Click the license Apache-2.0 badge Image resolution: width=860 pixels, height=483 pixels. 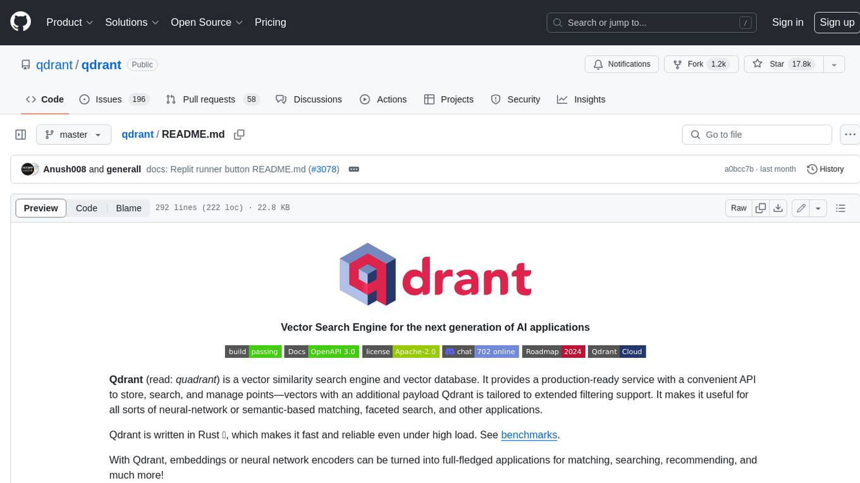coord(401,352)
